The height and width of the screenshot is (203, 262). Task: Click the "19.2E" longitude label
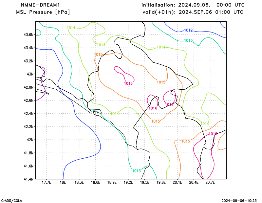128,182
